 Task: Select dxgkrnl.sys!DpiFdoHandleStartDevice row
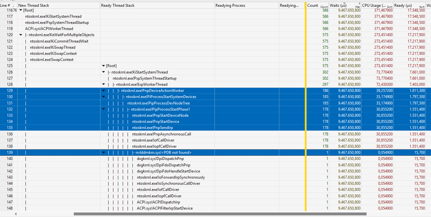point(168,171)
